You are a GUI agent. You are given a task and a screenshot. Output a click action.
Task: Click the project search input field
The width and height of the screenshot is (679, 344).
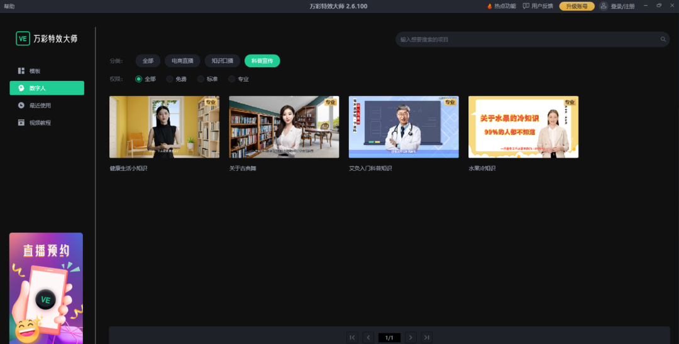click(x=528, y=40)
